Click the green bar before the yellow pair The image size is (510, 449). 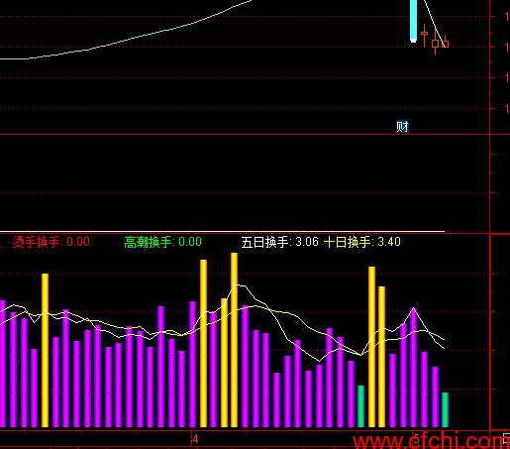[360, 406]
